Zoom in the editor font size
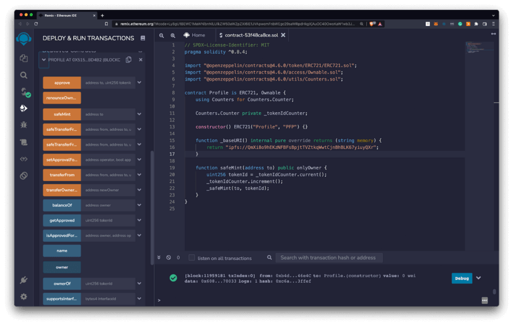This screenshot has height=325, width=513. tap(173, 35)
